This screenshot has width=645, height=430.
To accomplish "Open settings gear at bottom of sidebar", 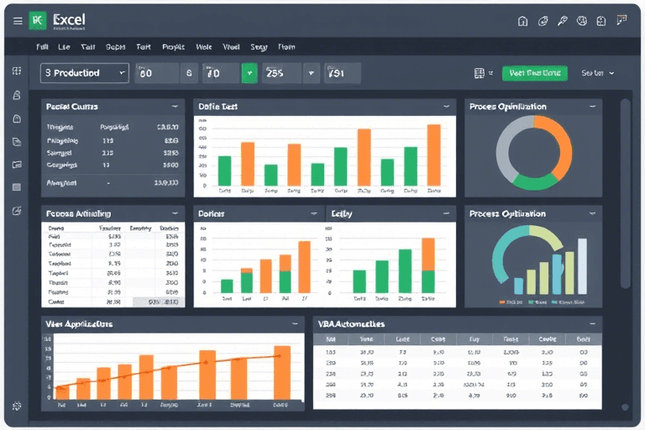I will pos(17,406).
